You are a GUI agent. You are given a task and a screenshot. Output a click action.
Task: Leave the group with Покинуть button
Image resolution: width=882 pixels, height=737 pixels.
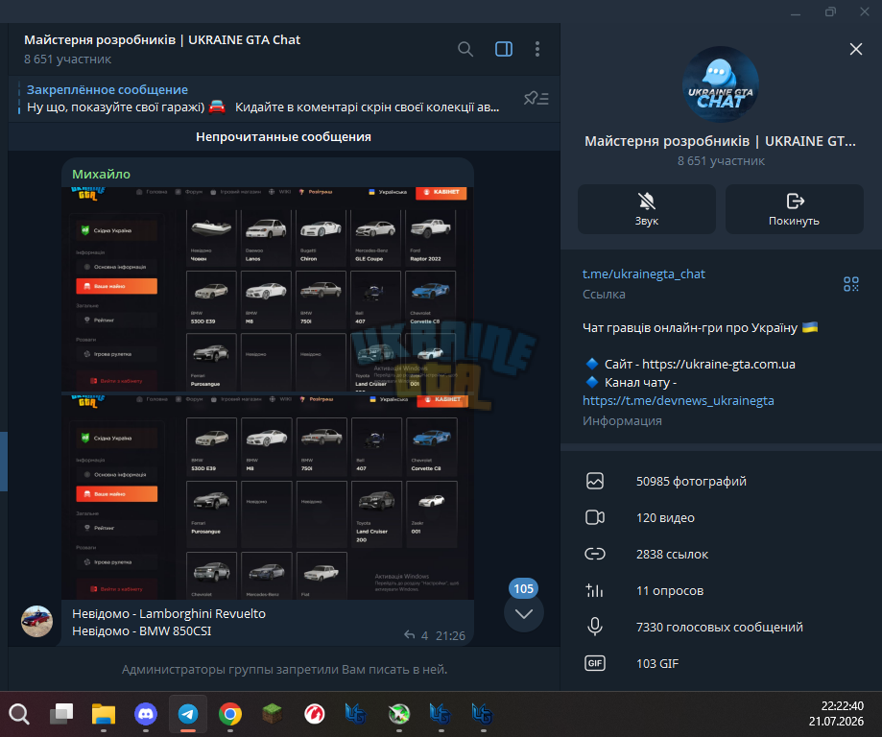click(794, 209)
